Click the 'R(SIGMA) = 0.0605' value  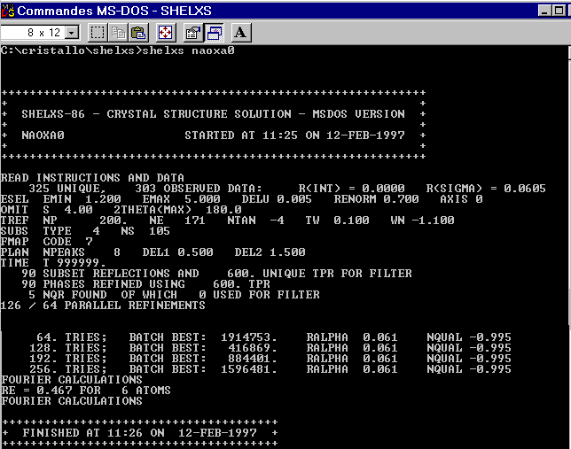[x=486, y=189]
